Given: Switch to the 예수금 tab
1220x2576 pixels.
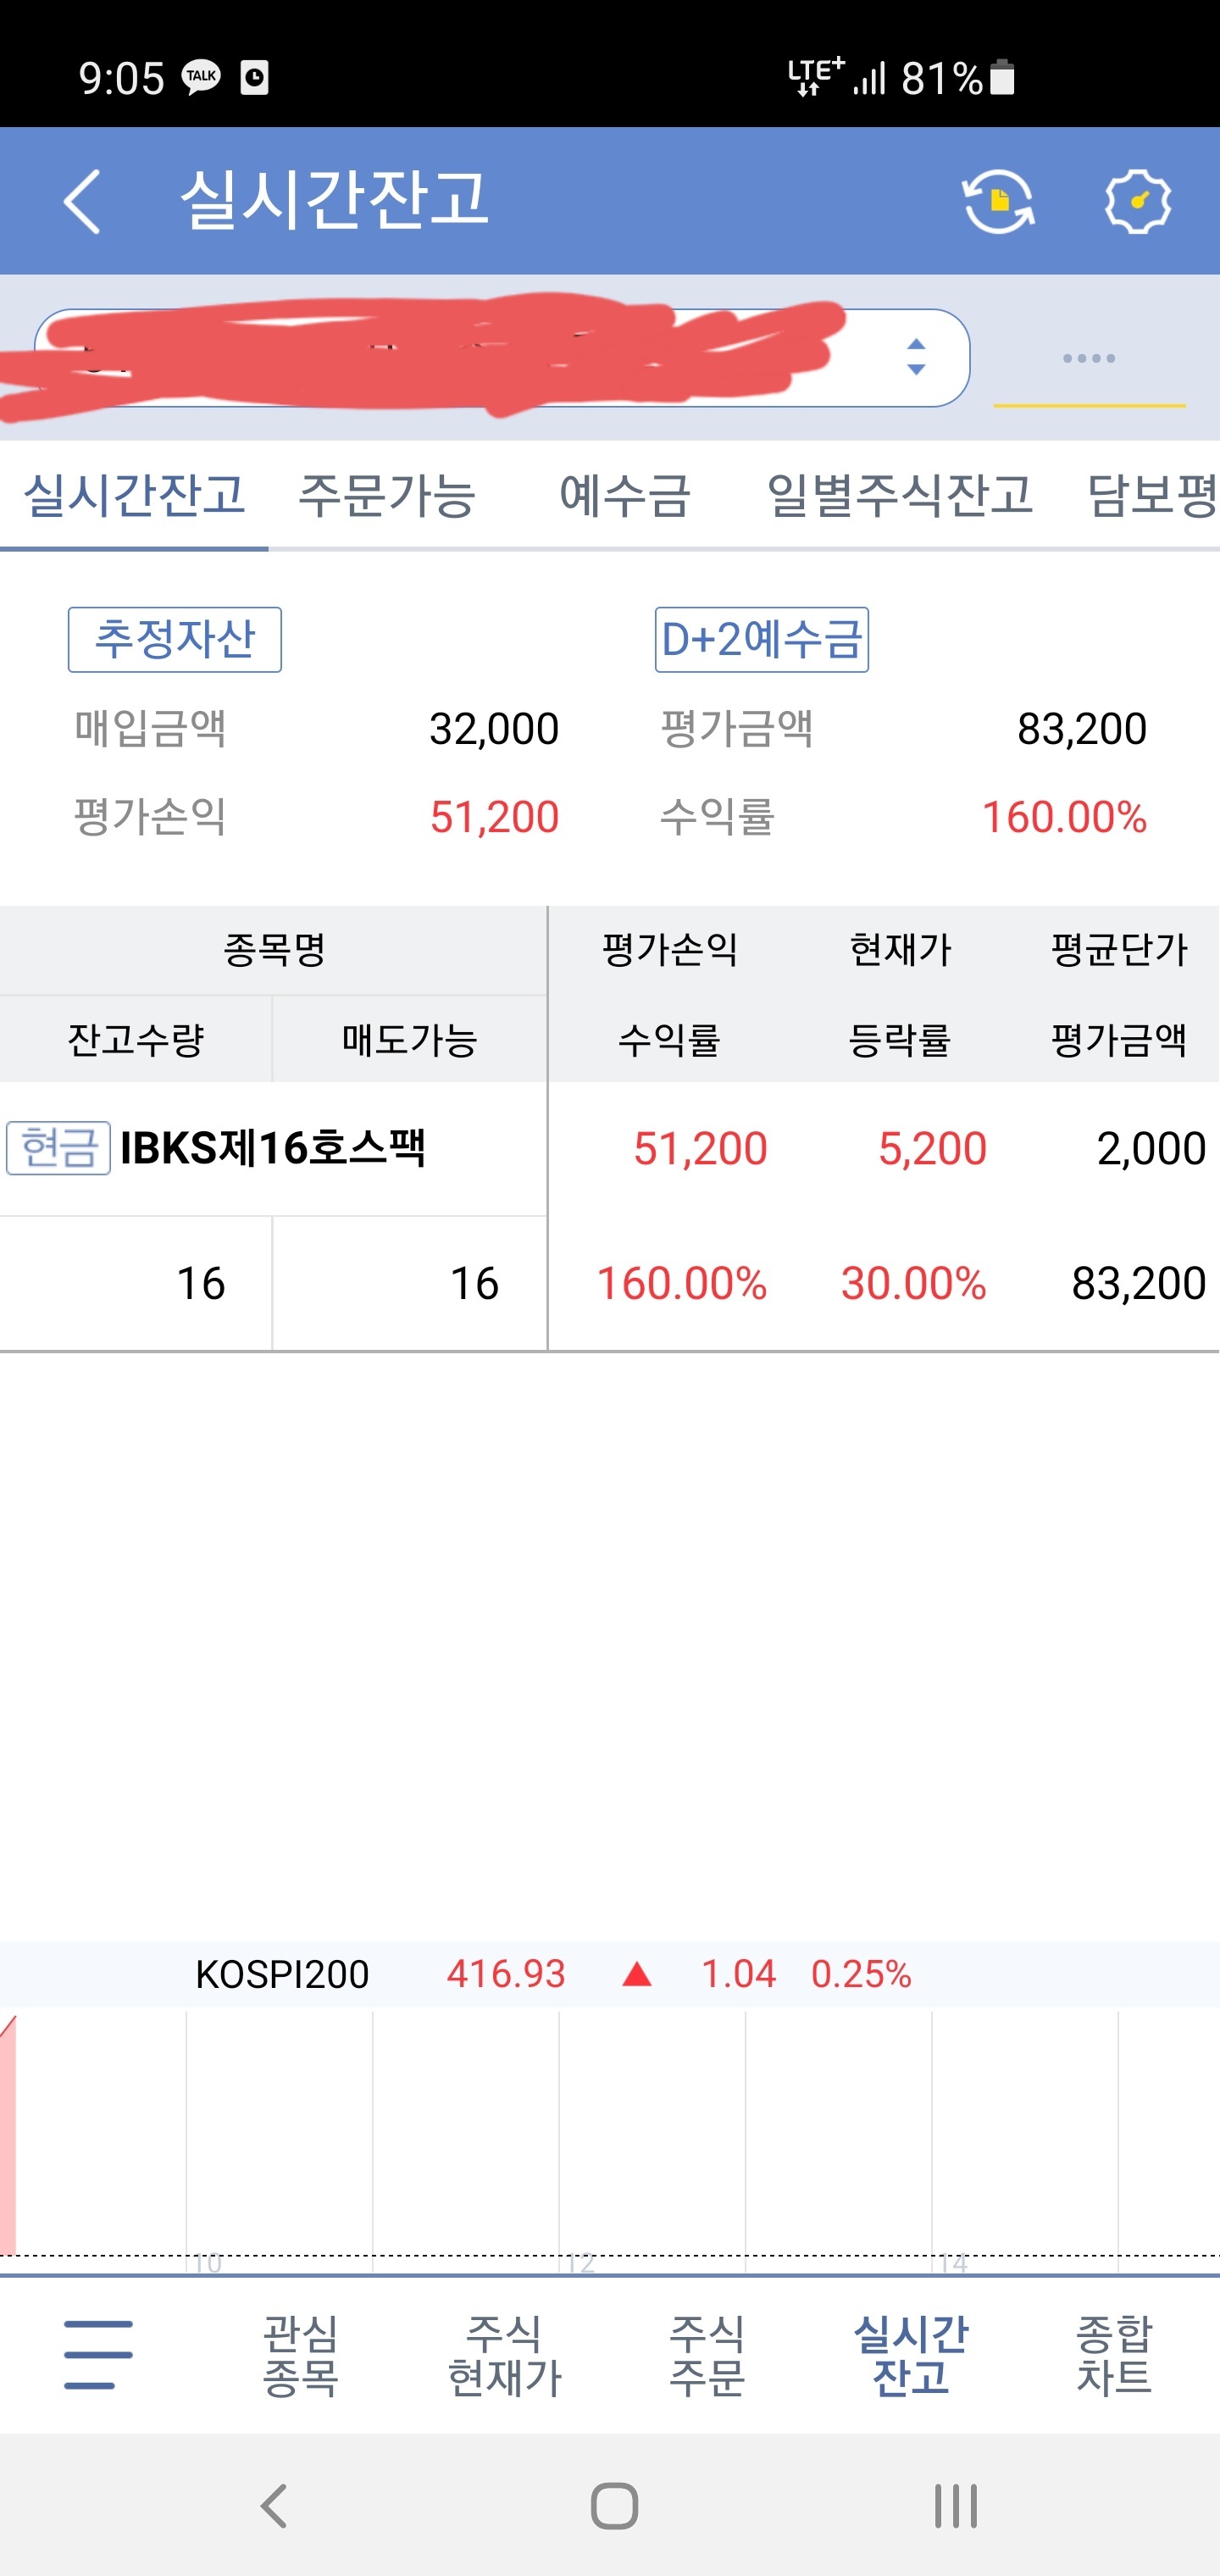Looking at the screenshot, I should [x=625, y=495].
